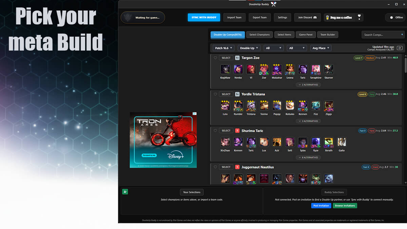The width and height of the screenshot is (407, 229).
Task: Open the Avg Place sort dropdown
Action: [321, 48]
